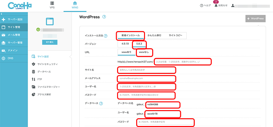Click サーバー追加 in the sidebar

[x=14, y=19]
